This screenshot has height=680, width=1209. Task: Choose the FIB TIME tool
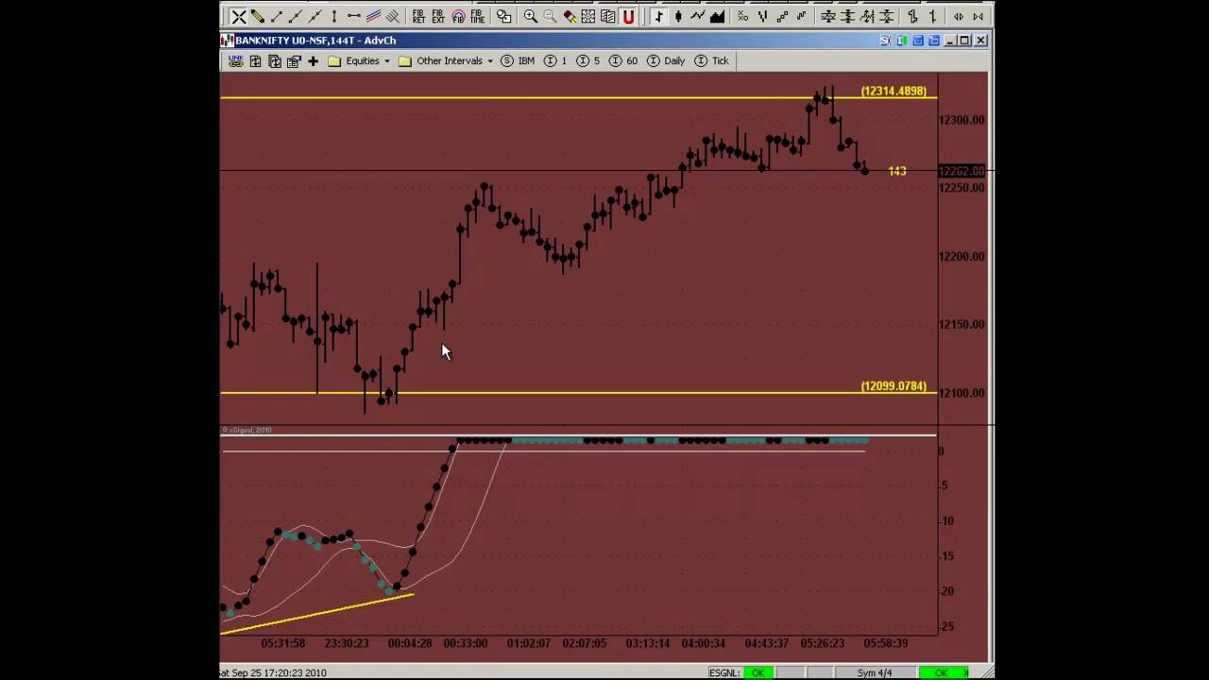(478, 16)
